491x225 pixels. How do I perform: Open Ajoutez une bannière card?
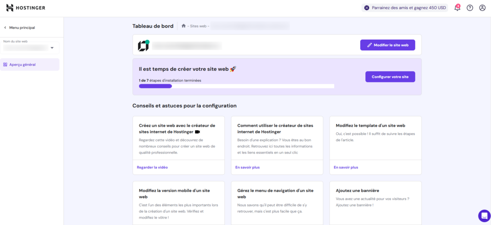375,203
